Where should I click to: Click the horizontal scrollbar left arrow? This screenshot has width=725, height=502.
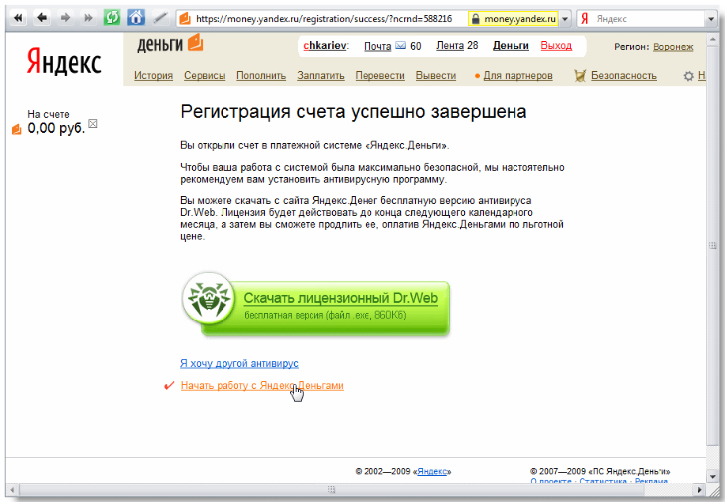[12, 489]
